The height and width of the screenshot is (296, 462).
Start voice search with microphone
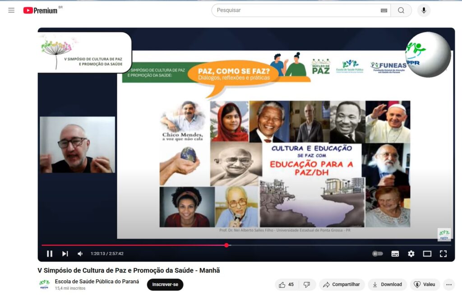pyautogui.click(x=424, y=10)
